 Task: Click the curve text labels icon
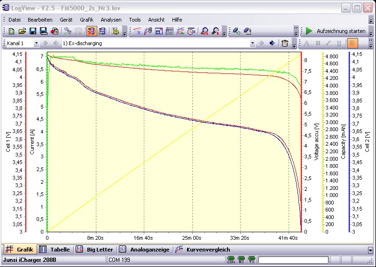point(180,31)
